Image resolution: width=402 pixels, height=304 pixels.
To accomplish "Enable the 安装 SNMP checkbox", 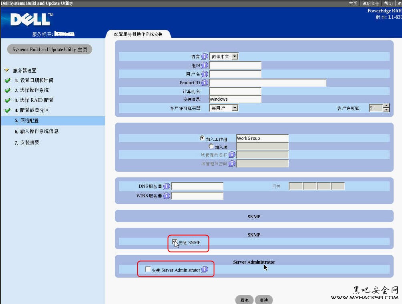I will coord(175,242).
